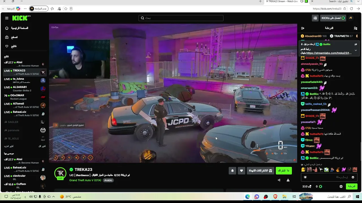Click the green subscribe (اشتراك) button
This screenshot has width=362, height=203.
284,171
